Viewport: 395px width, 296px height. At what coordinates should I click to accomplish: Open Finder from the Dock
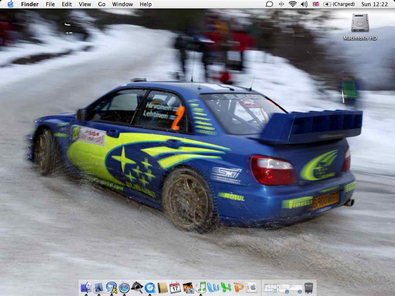(x=86, y=287)
